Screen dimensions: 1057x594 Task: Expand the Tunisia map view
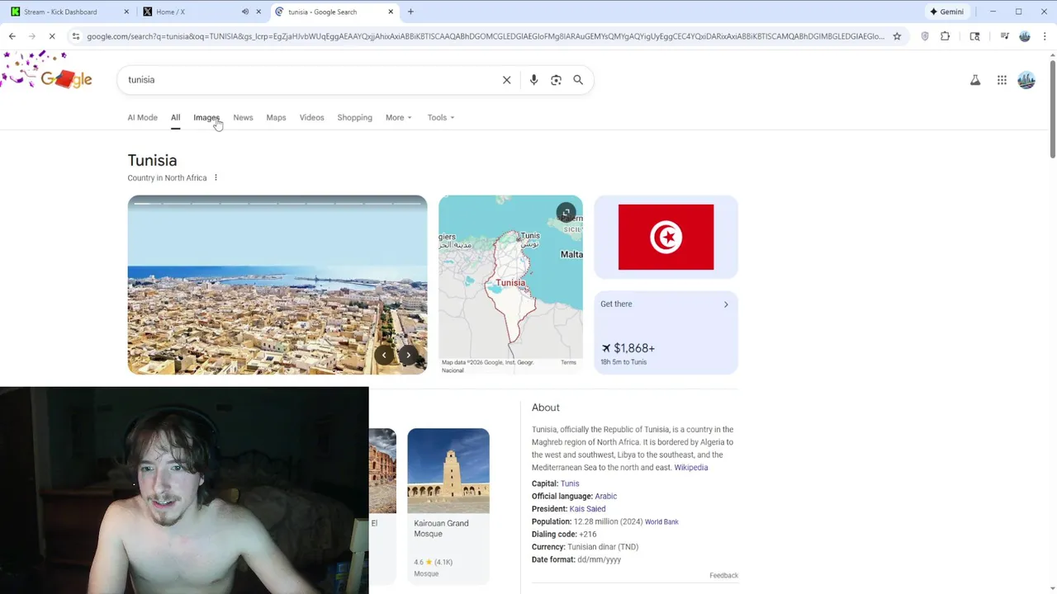point(566,213)
